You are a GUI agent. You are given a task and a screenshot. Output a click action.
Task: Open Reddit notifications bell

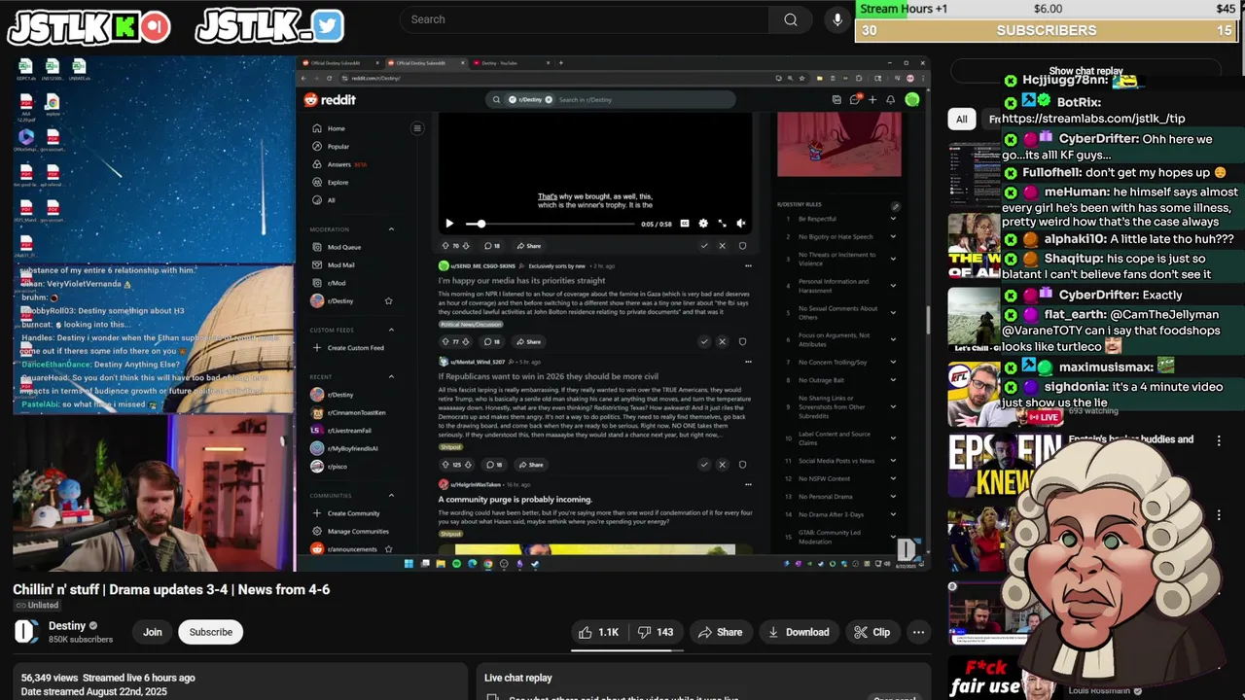point(890,99)
